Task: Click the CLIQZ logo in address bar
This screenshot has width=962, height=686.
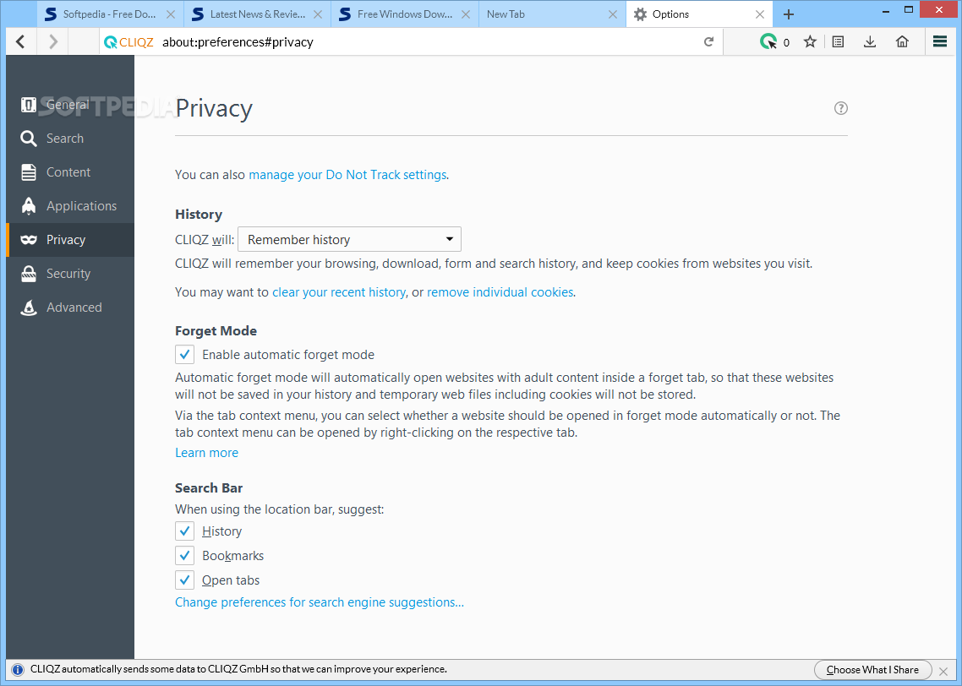Action: coord(128,42)
